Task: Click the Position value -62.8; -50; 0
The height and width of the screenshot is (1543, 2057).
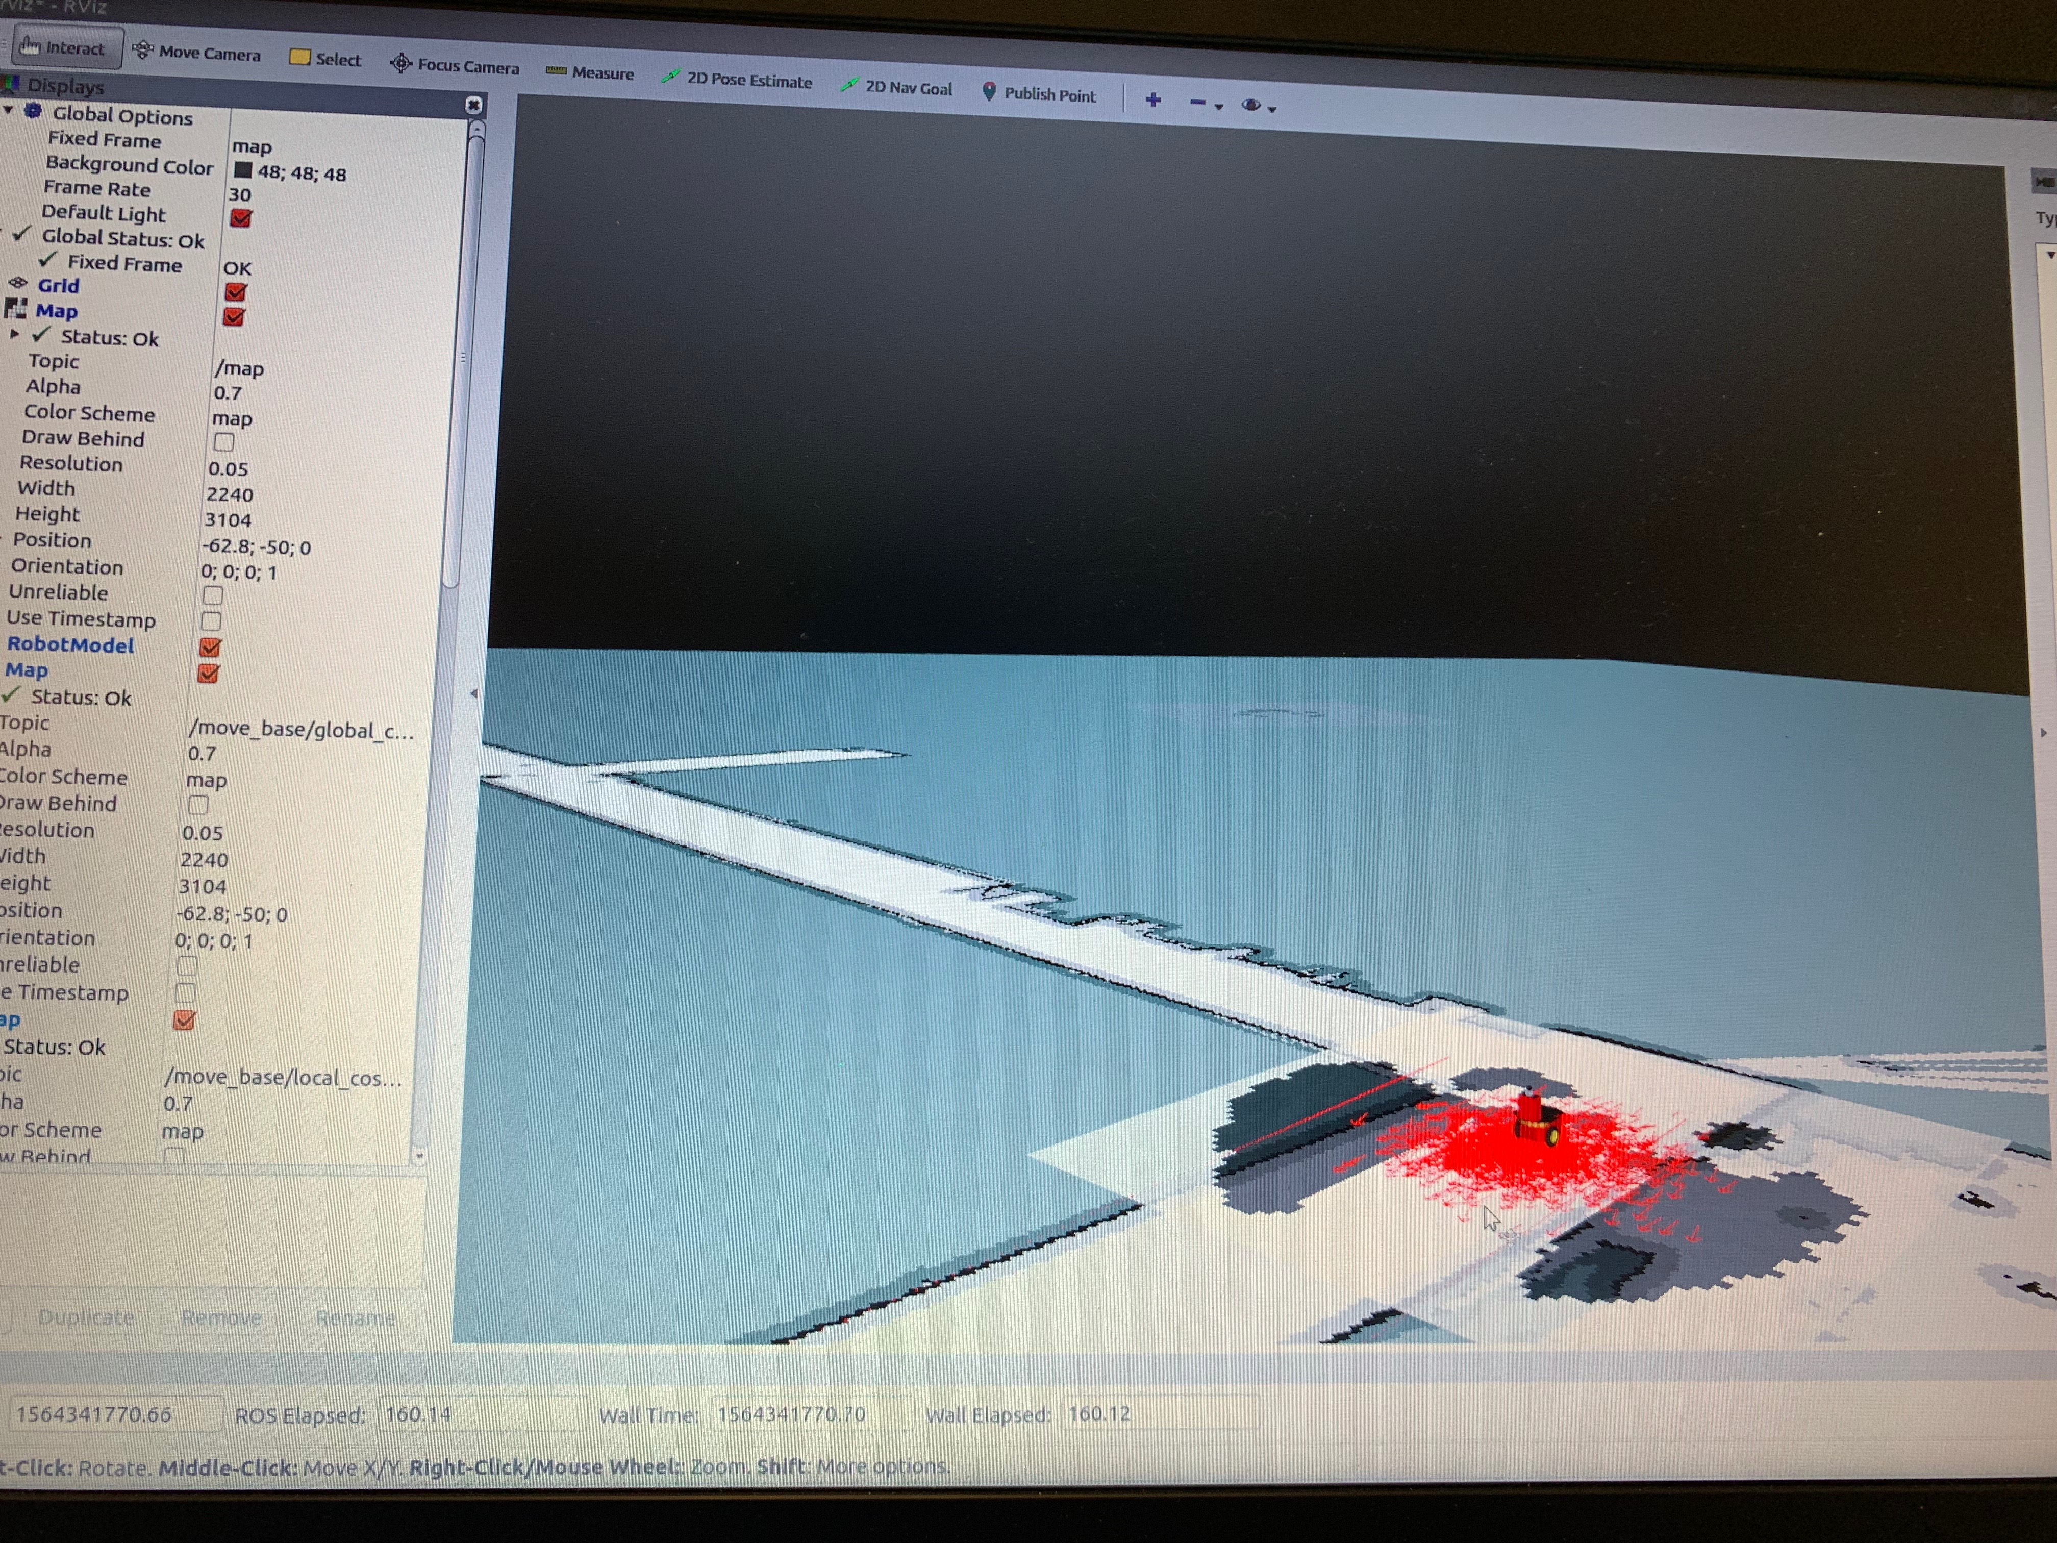Action: [256, 547]
